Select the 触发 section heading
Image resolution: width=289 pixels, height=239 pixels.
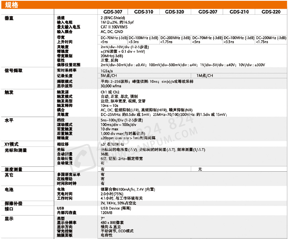[9, 93]
